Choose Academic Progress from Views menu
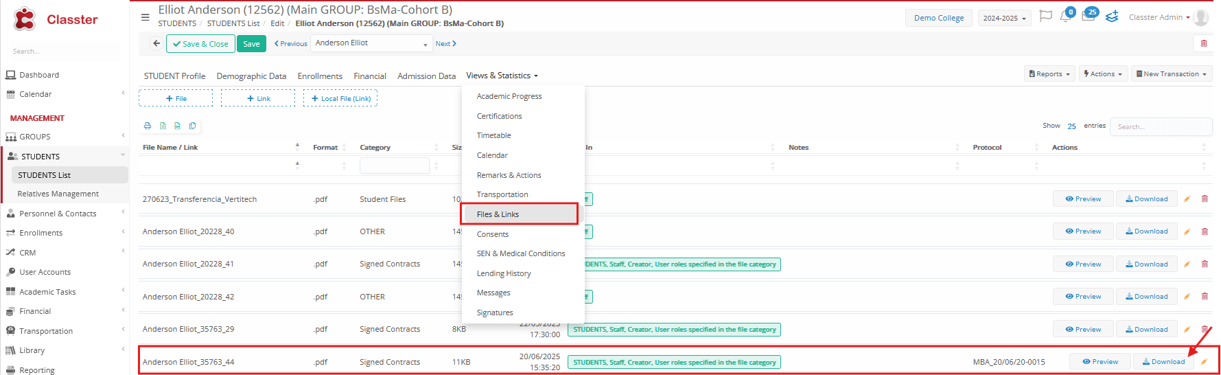The image size is (1221, 375). 509,96
